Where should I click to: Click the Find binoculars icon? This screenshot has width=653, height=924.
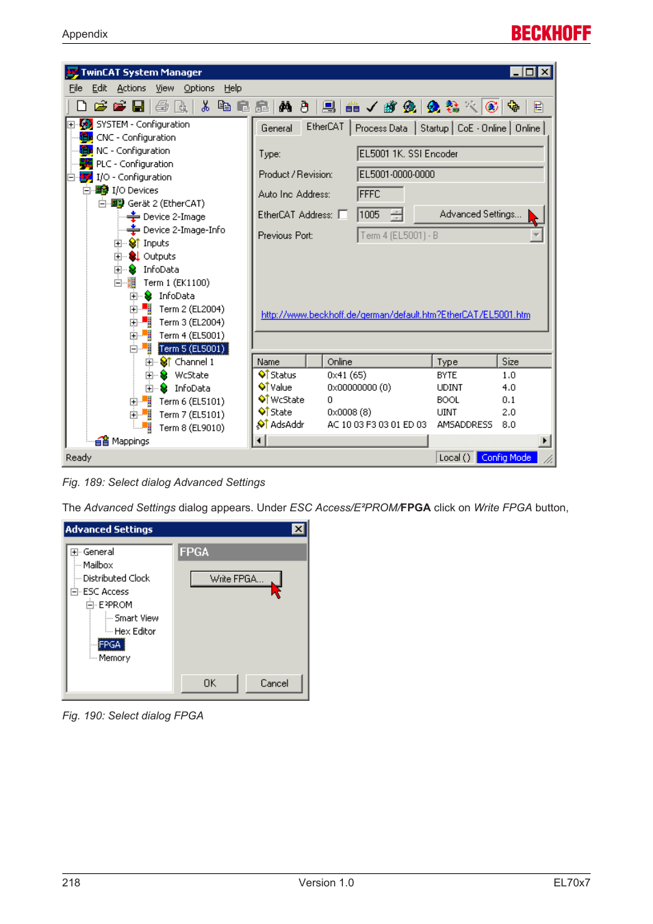285,106
